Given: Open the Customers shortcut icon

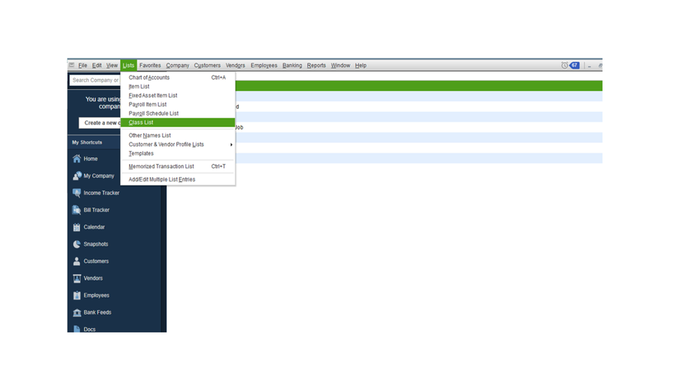Looking at the screenshot, I should 77,261.
